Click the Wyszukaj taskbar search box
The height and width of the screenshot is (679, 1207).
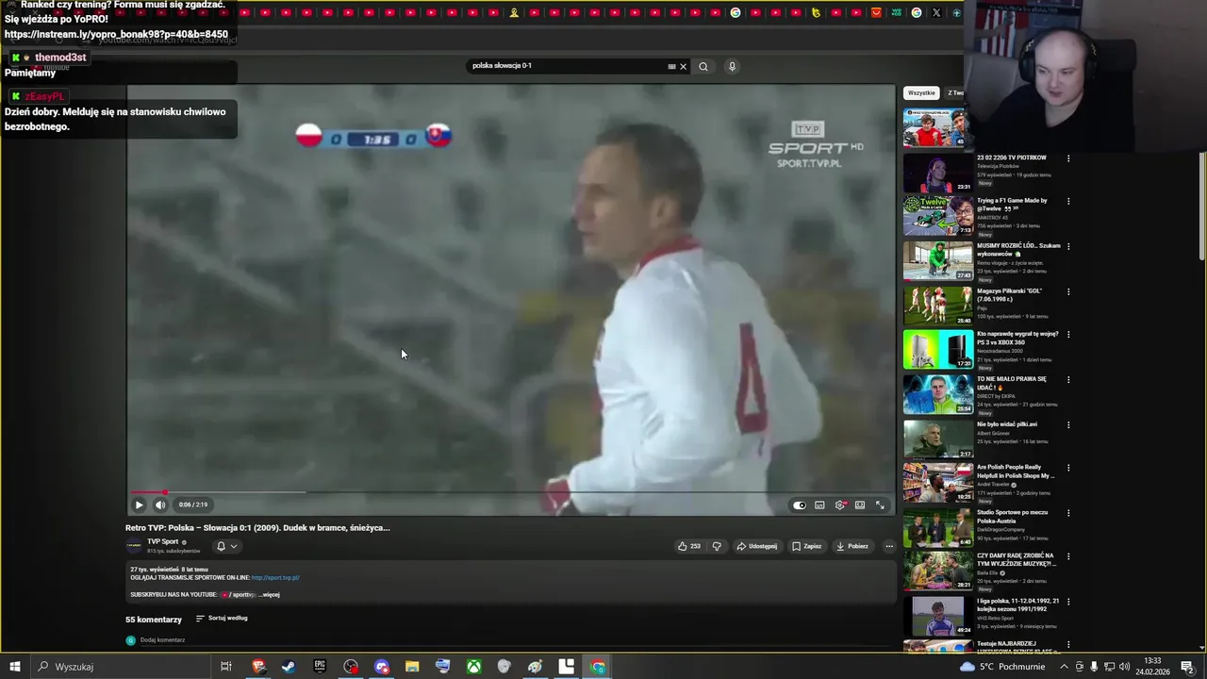pos(120,667)
